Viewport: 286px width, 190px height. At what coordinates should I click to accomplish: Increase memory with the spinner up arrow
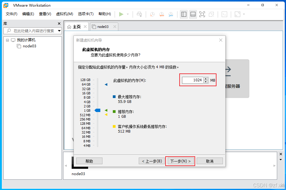pyautogui.click(x=206, y=79)
